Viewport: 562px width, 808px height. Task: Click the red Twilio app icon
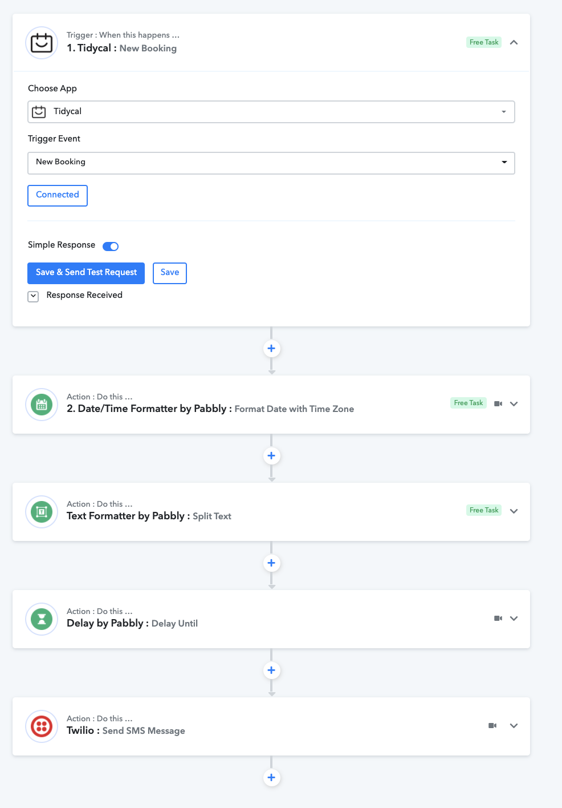tap(42, 726)
